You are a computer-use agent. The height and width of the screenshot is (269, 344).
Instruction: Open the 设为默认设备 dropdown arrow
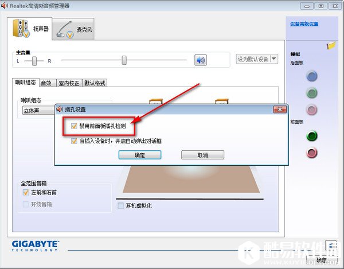click(274, 59)
